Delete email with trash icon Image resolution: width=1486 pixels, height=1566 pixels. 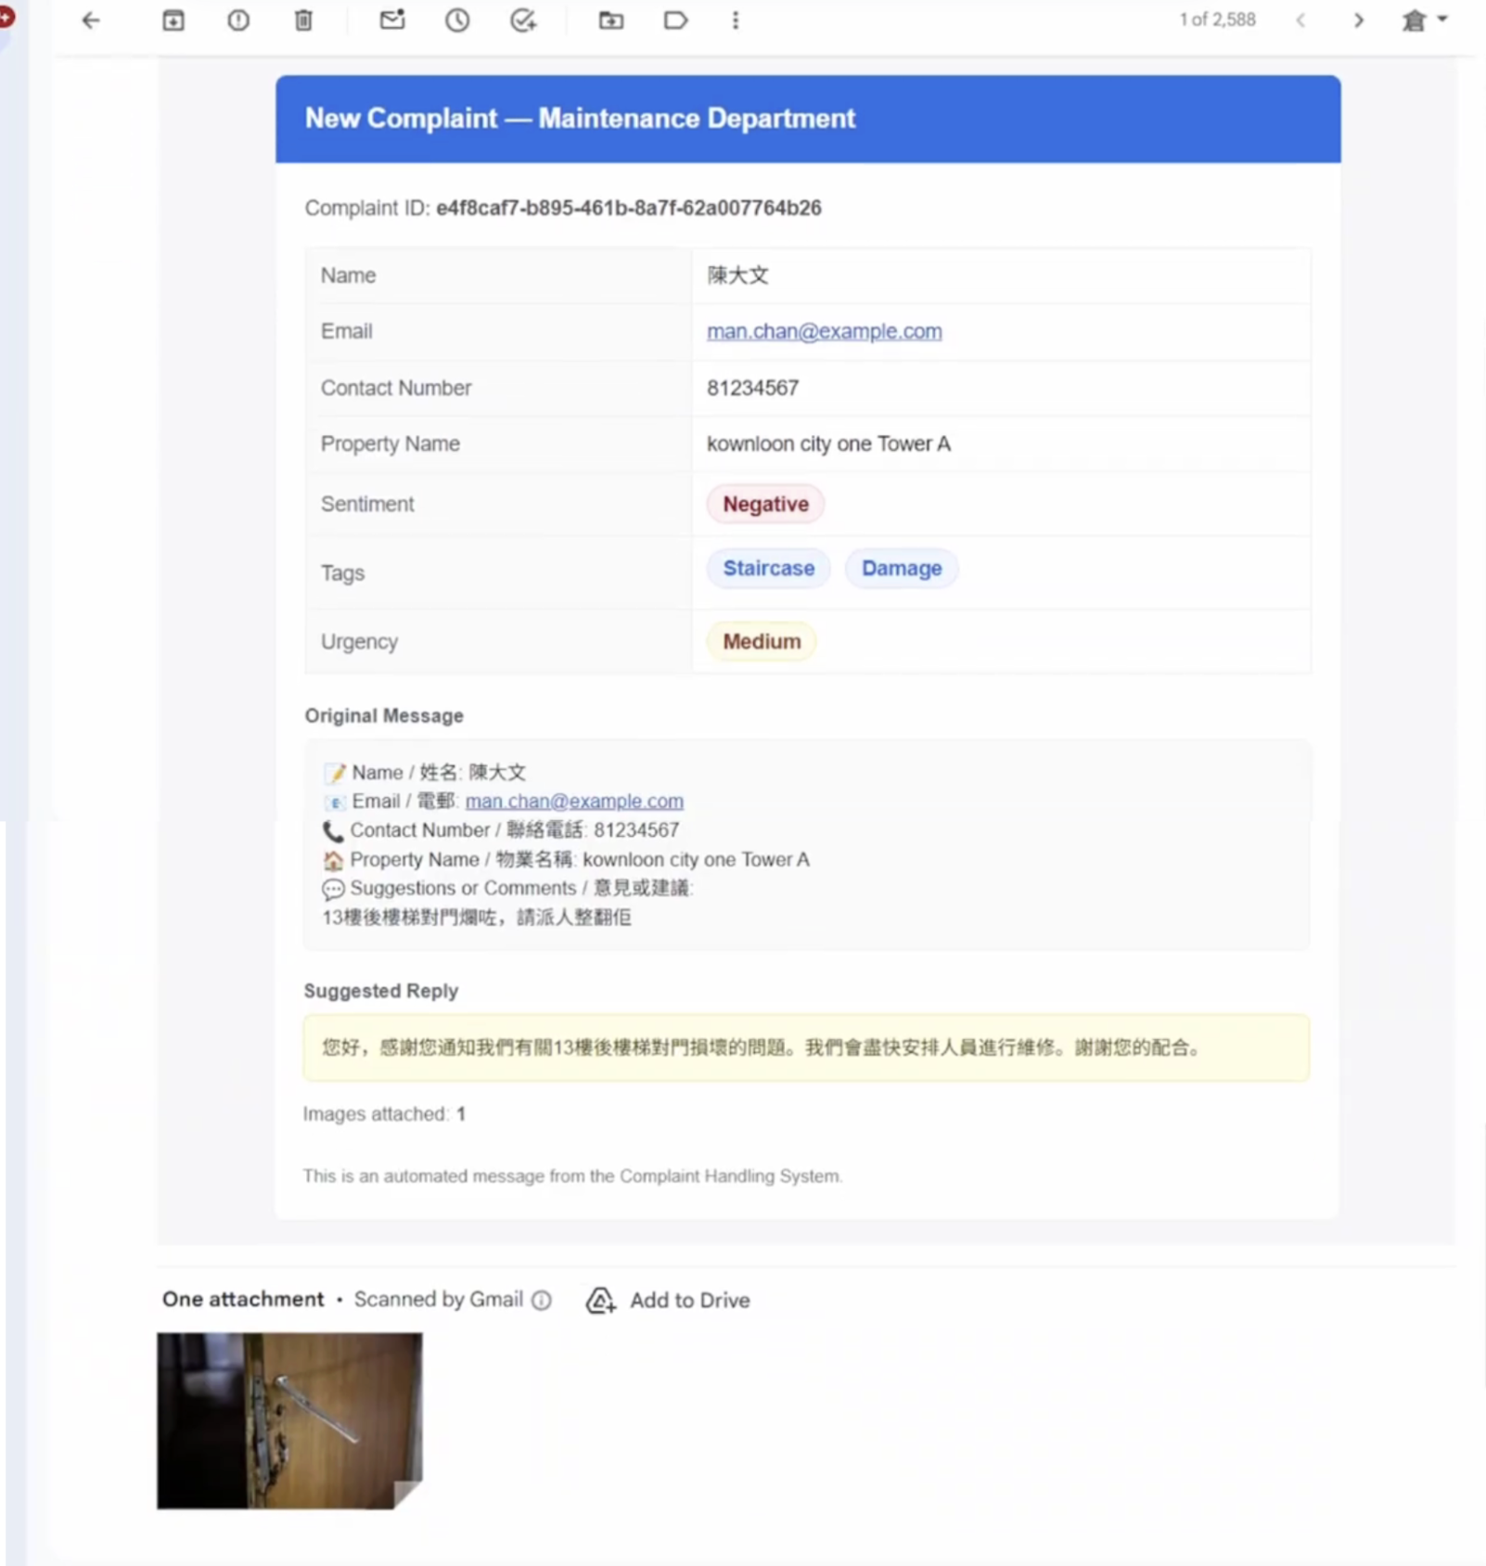point(303,20)
